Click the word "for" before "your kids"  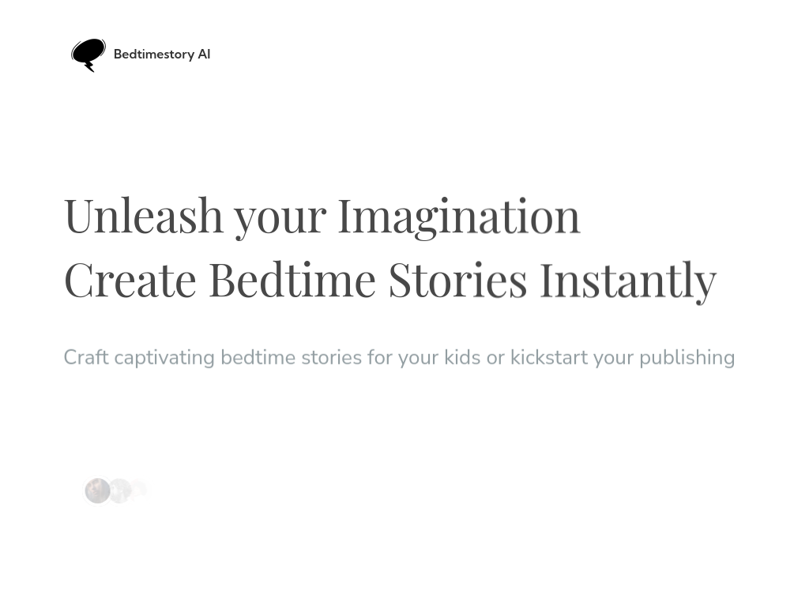point(379,357)
